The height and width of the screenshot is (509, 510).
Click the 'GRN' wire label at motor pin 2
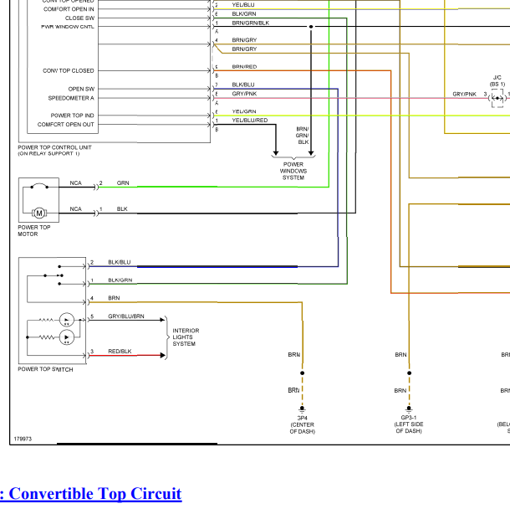(x=123, y=183)
